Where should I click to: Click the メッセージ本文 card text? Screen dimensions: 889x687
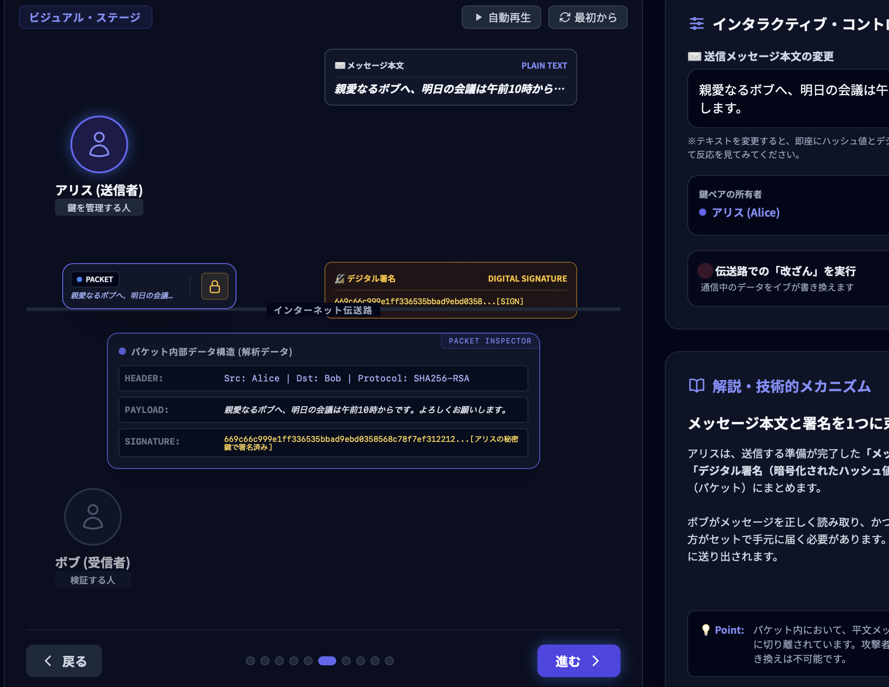coord(449,89)
